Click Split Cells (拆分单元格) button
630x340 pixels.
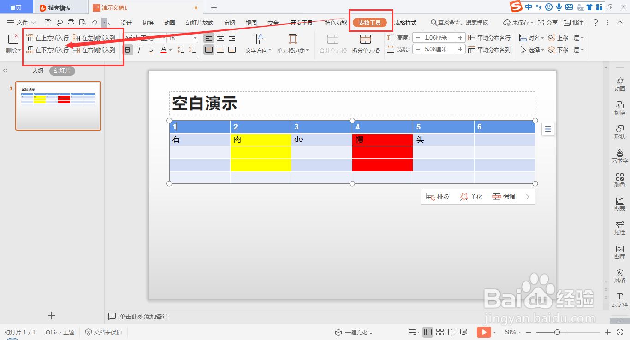pos(366,44)
